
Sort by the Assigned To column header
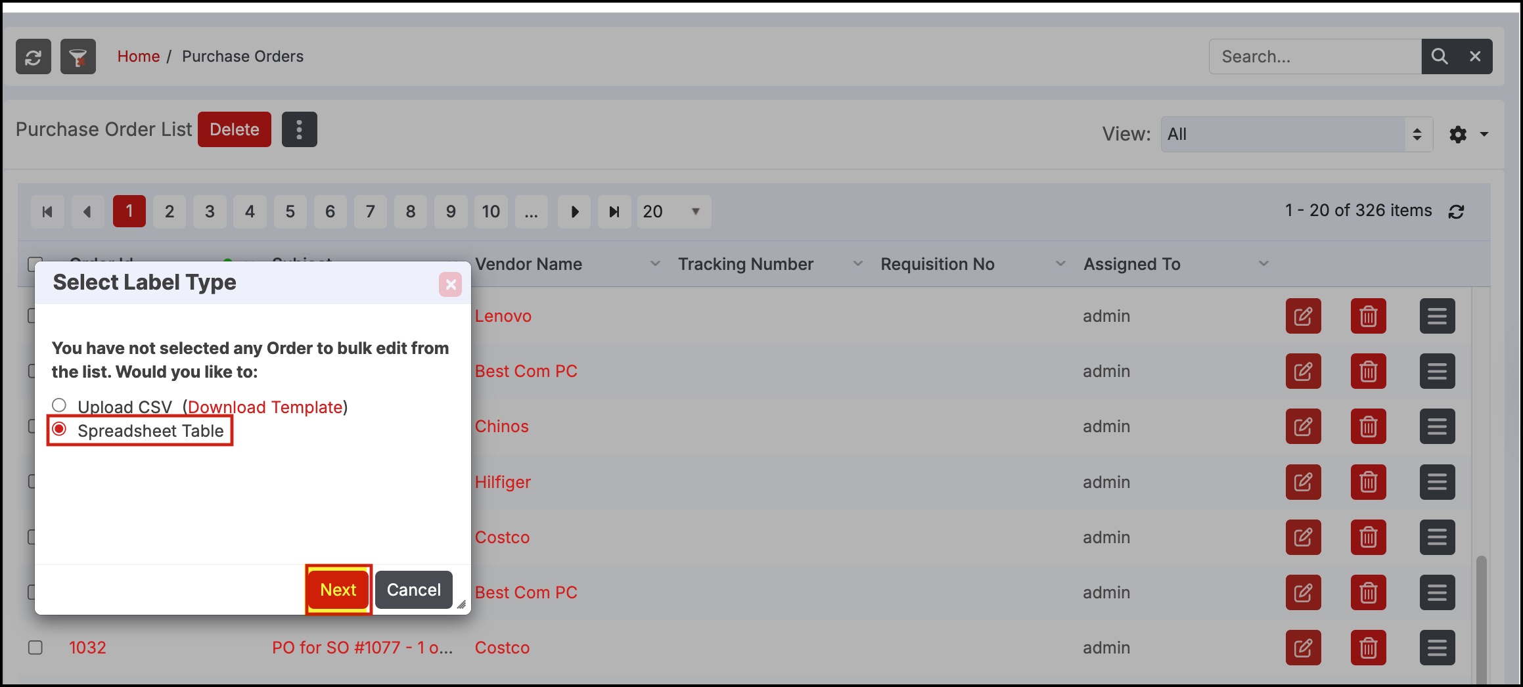1132,264
